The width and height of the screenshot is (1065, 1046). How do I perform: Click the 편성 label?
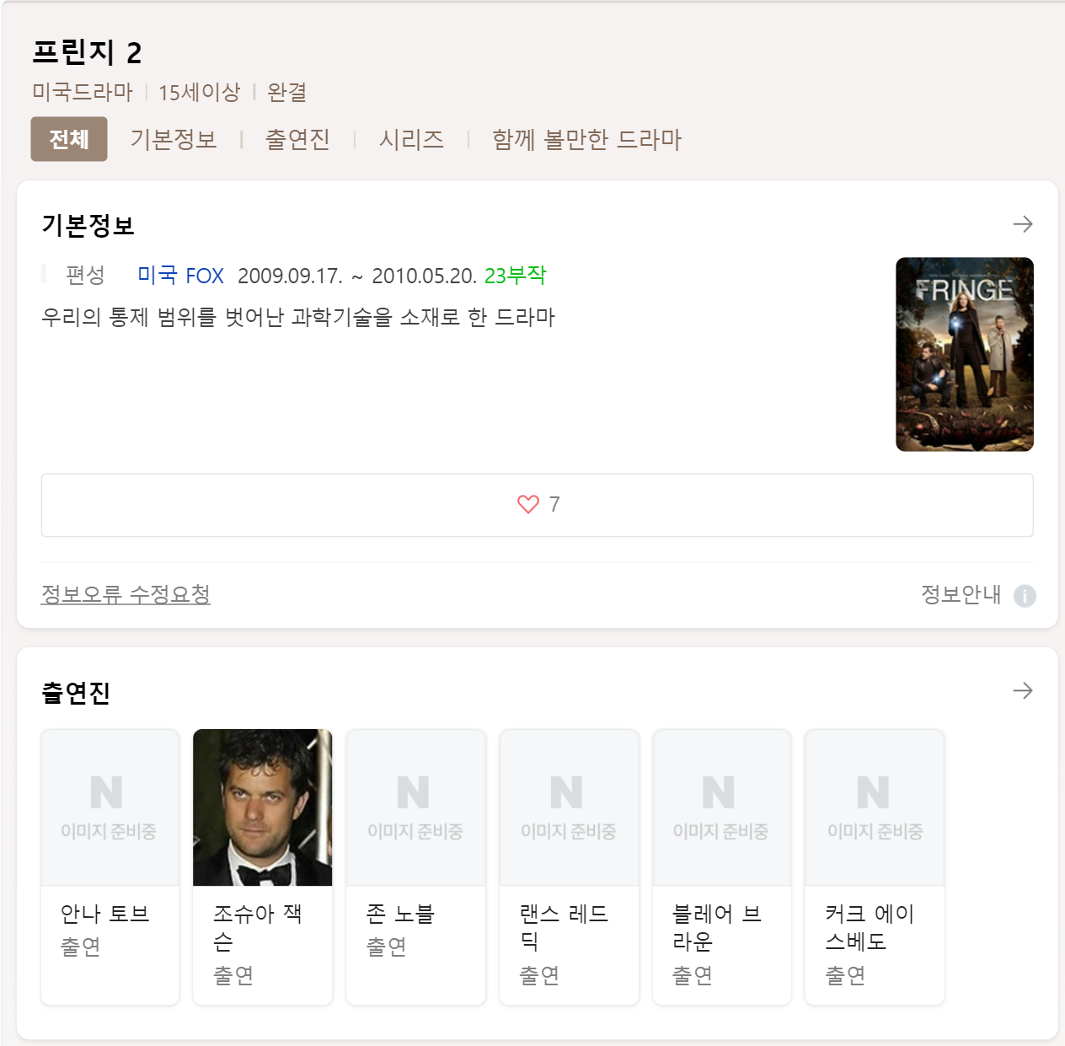click(85, 275)
